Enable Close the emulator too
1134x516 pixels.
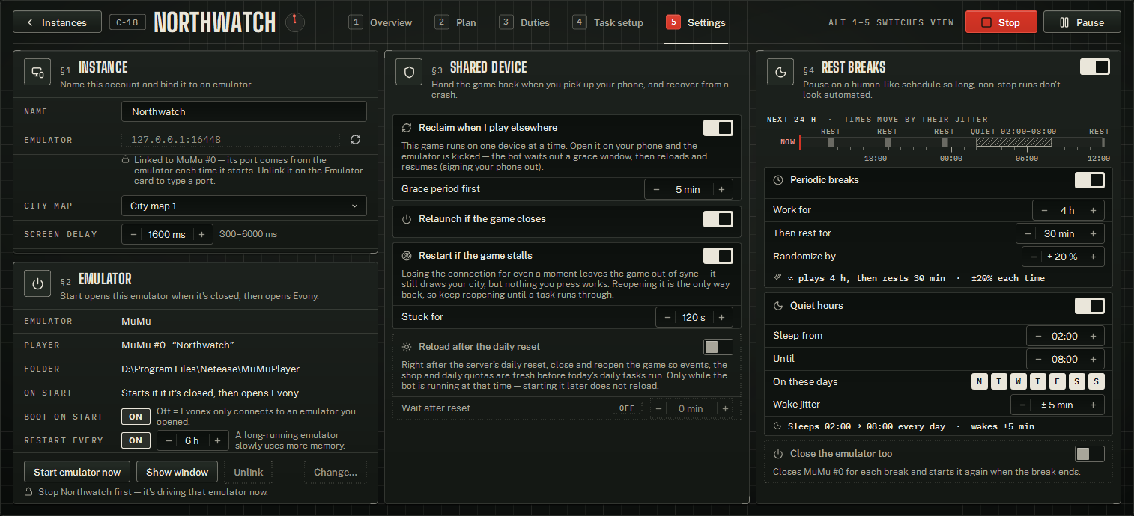click(x=1089, y=454)
